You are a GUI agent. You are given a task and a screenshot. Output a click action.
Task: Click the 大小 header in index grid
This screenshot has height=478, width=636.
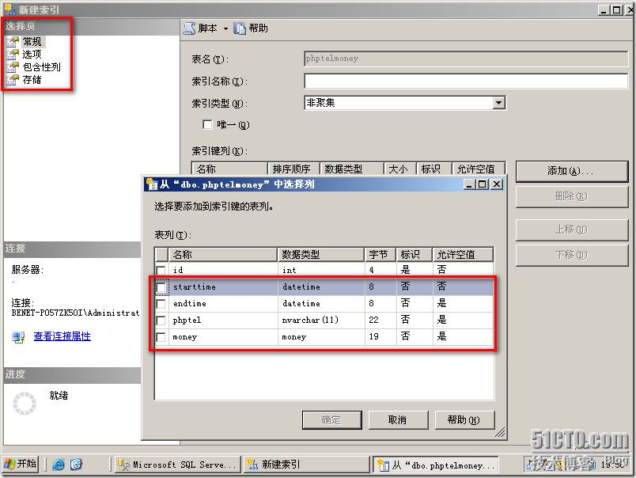[400, 169]
